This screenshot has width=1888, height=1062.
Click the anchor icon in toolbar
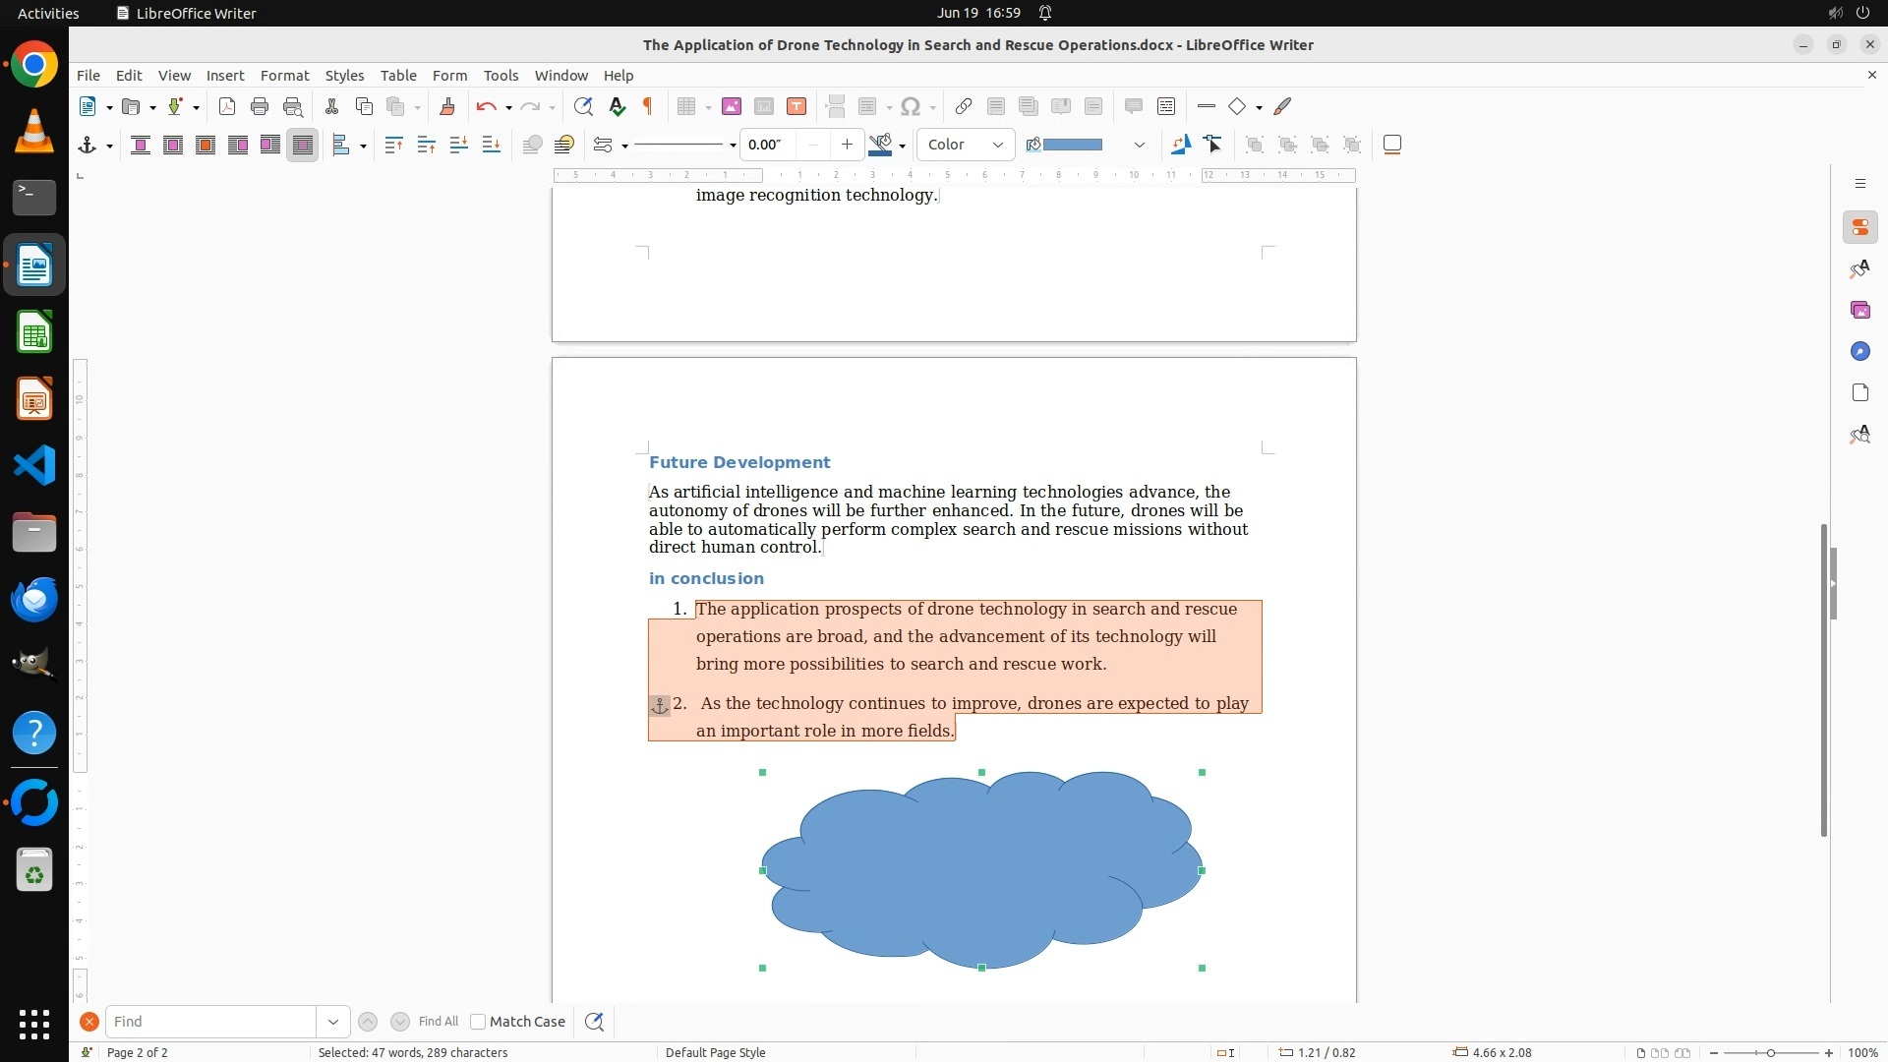(88, 146)
